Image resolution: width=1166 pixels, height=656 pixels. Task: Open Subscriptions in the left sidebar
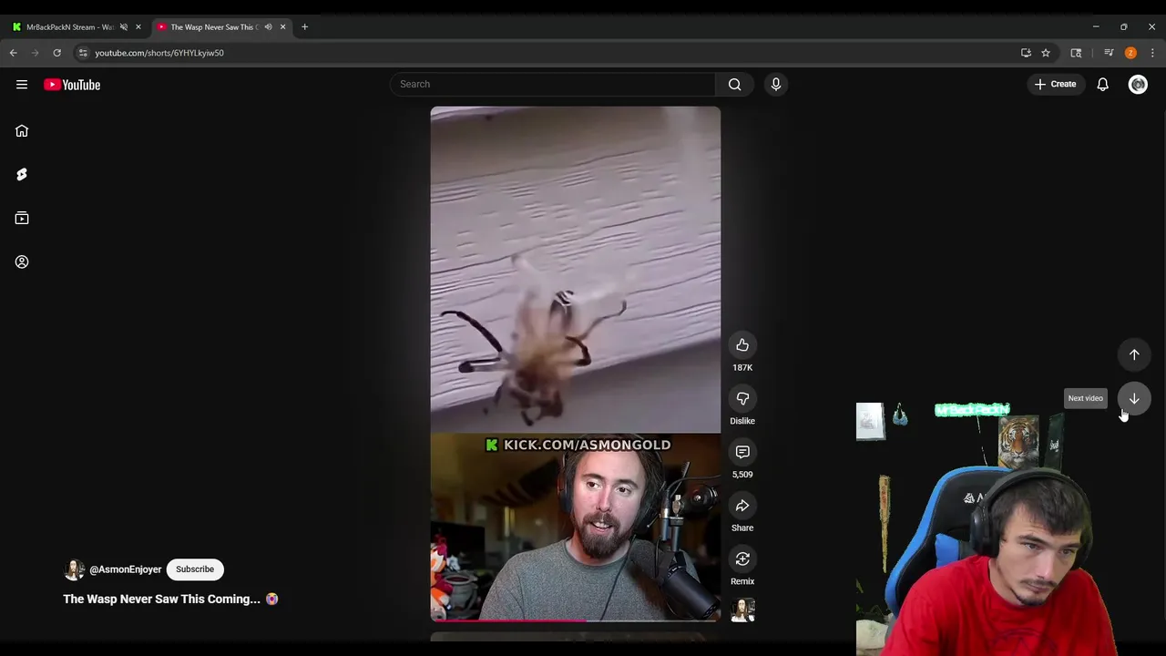click(22, 218)
